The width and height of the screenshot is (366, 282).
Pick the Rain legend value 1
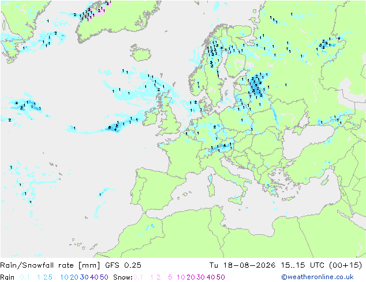(39, 277)
